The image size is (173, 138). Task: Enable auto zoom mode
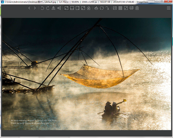(x=66, y=8)
